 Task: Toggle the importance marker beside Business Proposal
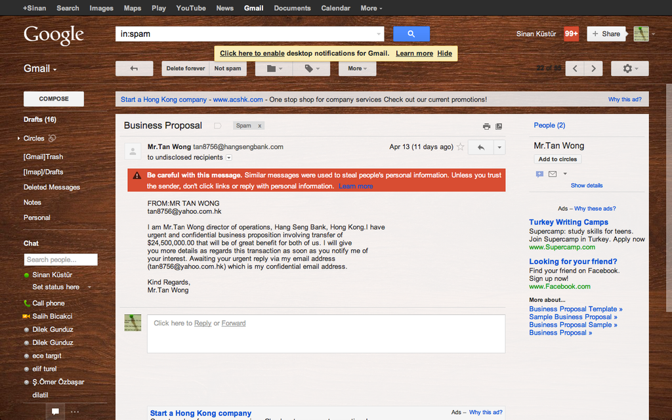click(218, 126)
